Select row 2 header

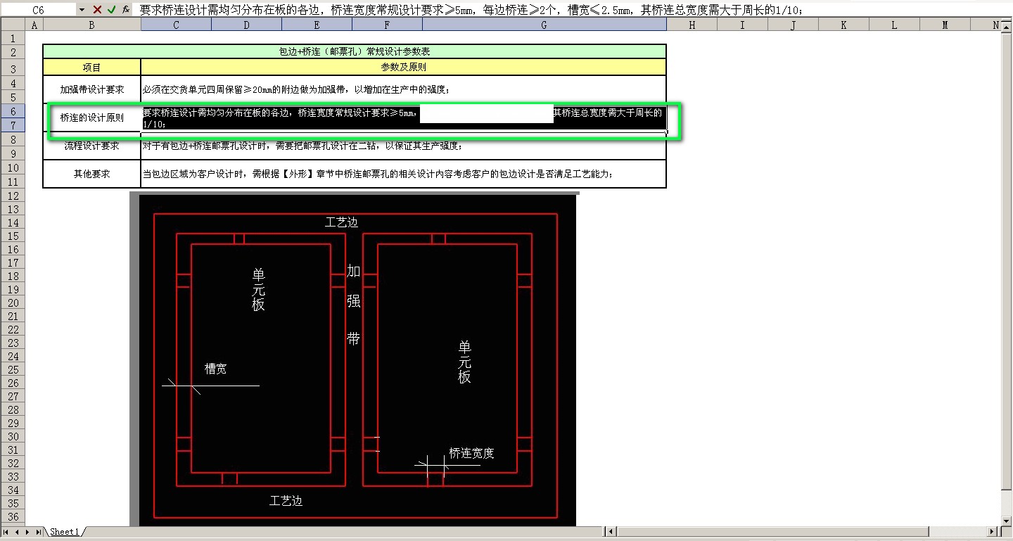tap(13, 52)
